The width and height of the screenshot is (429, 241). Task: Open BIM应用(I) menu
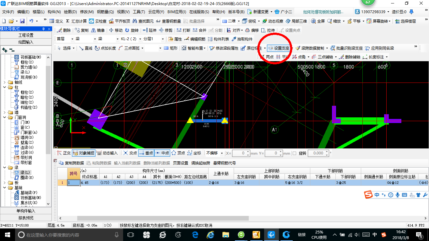pyautogui.click(x=177, y=12)
